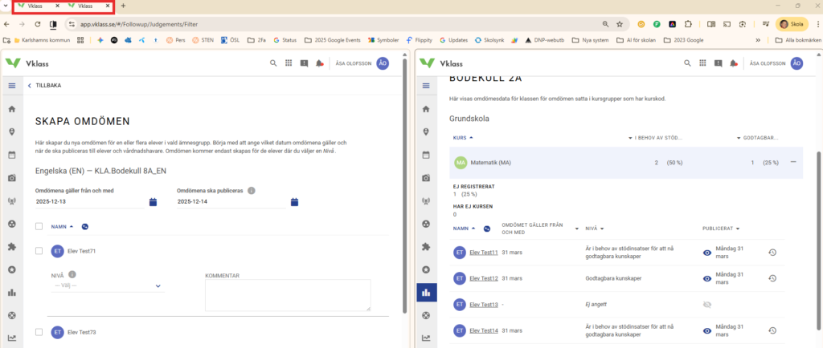The image size is (823, 348).
Task: Collapse the Matematik (MA) course row
Action: (x=793, y=162)
